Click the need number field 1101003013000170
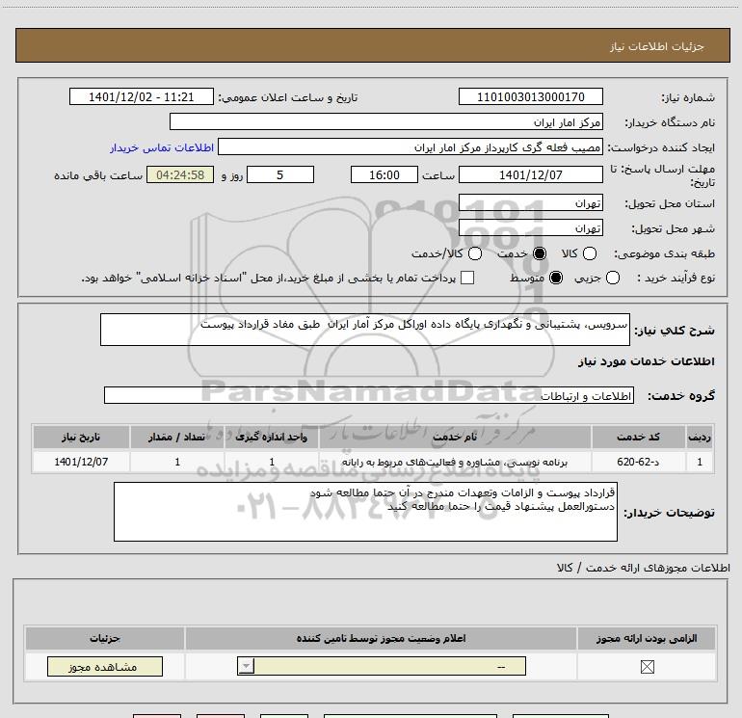The height and width of the screenshot is (718, 742). [x=530, y=96]
